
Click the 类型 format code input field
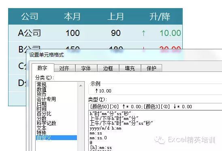pyautogui.click(x=155, y=107)
